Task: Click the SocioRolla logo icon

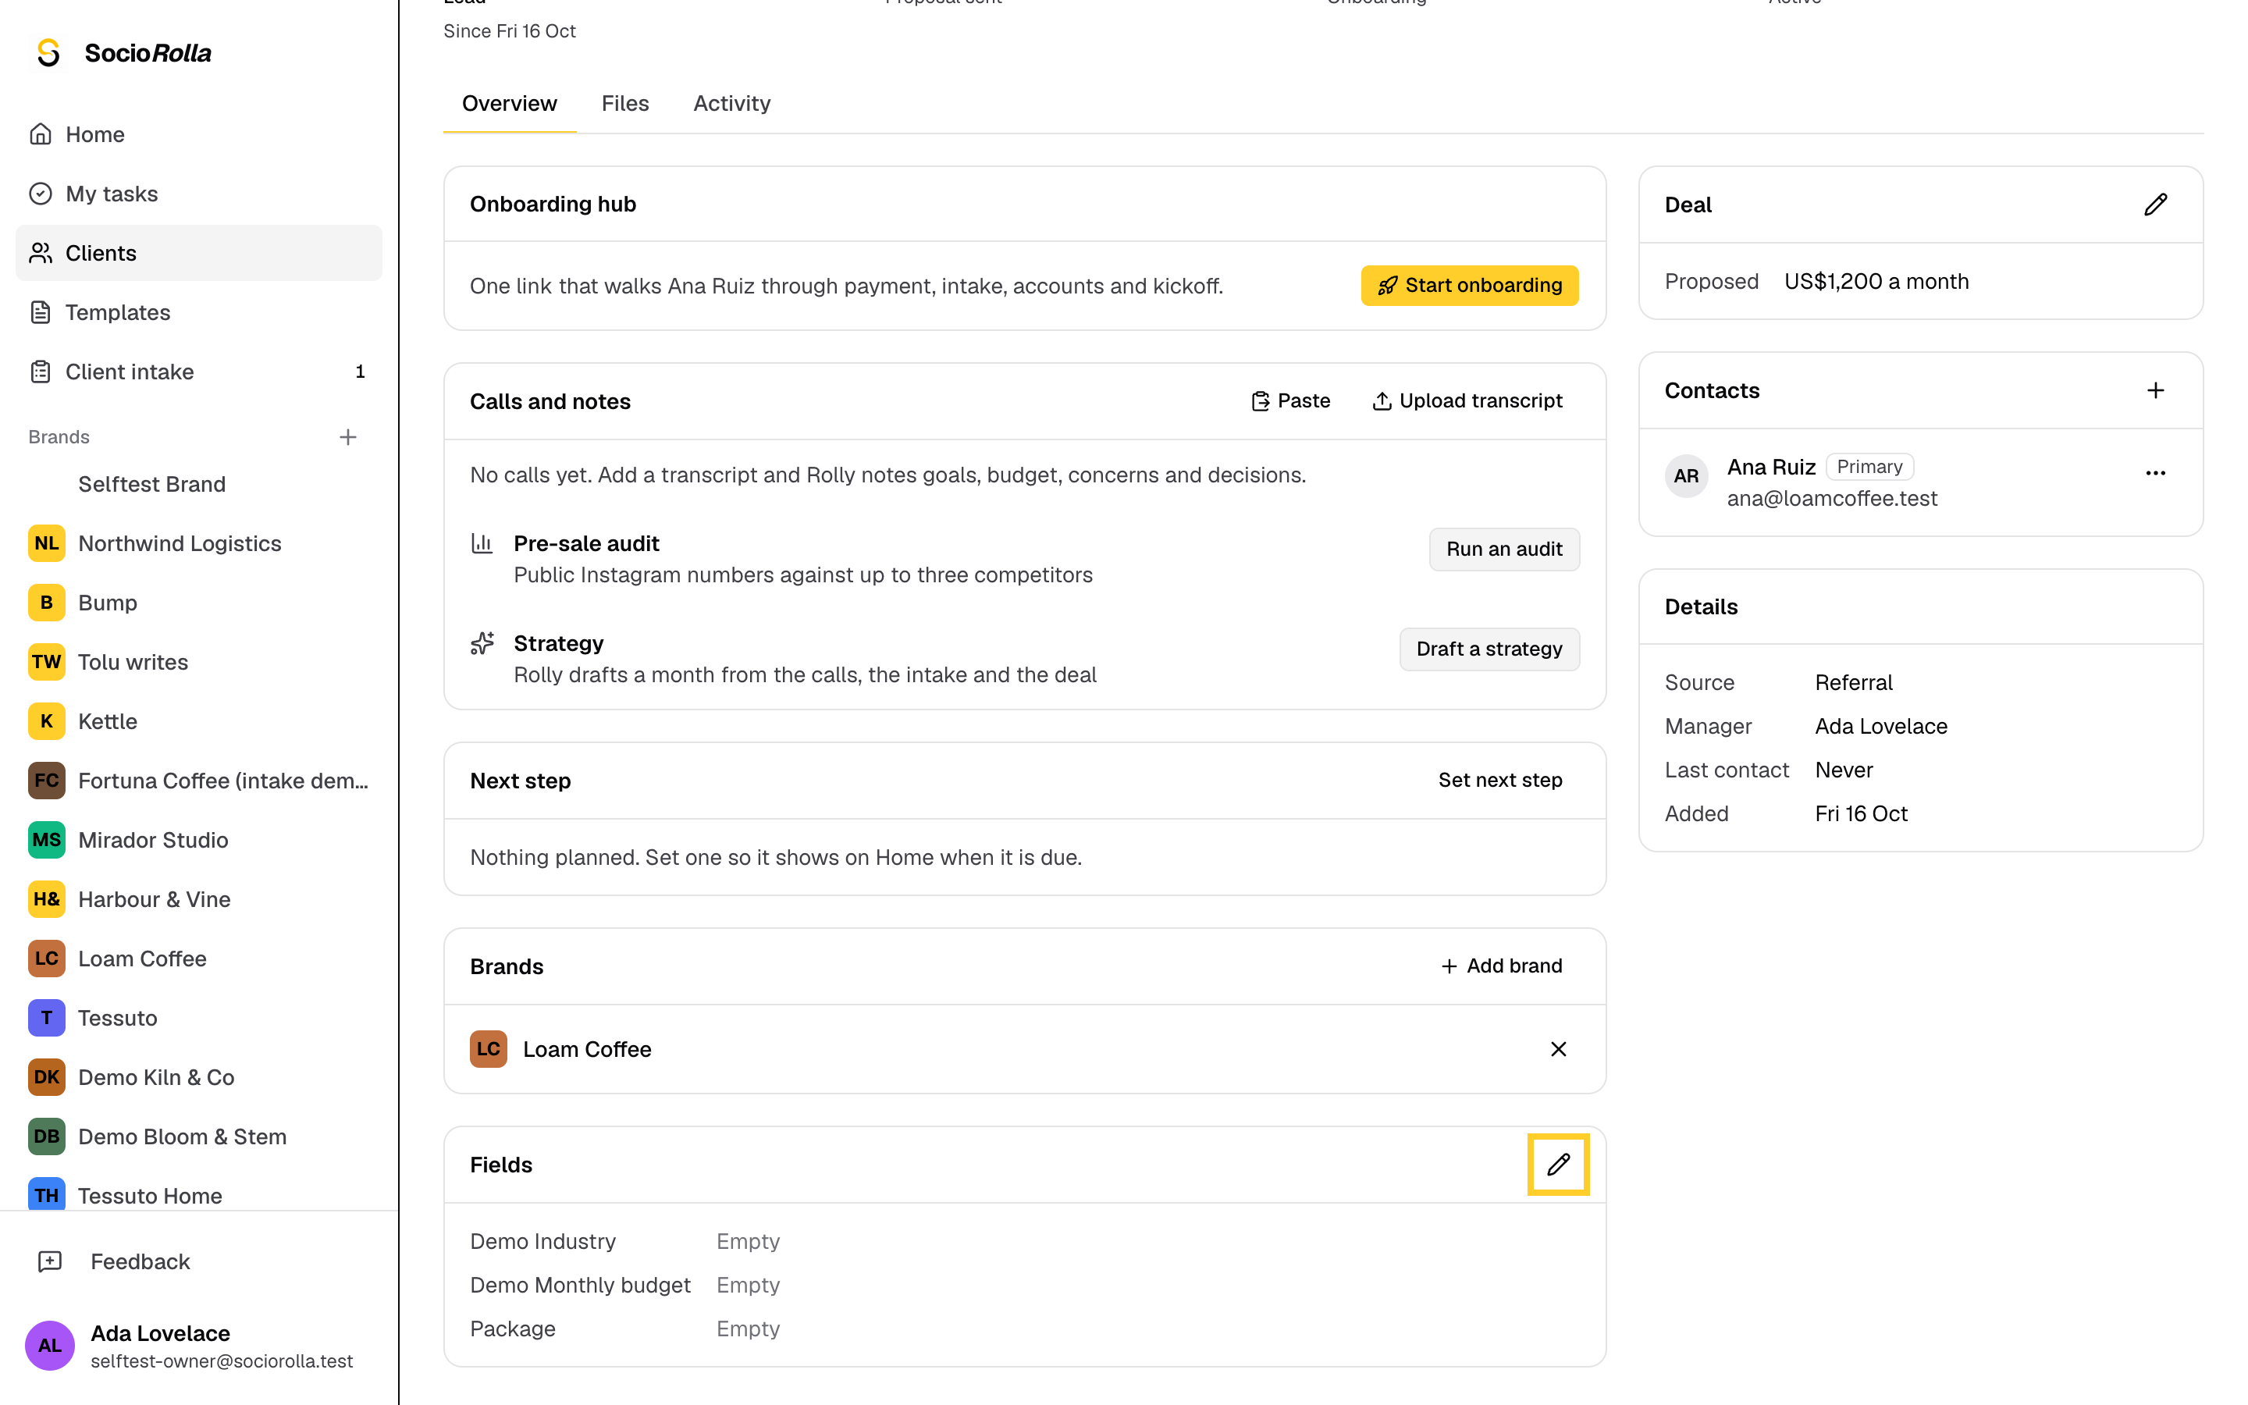Action: 48,53
